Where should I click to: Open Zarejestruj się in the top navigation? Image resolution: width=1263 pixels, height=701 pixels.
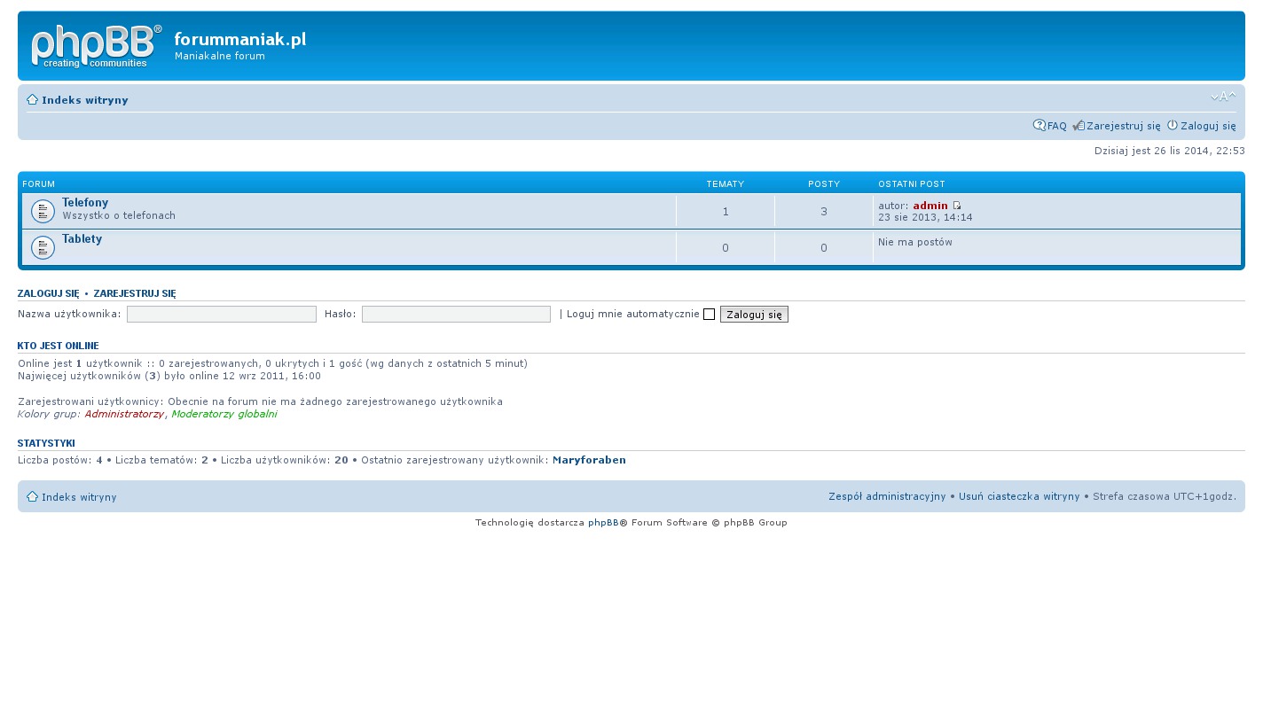[1123, 126]
